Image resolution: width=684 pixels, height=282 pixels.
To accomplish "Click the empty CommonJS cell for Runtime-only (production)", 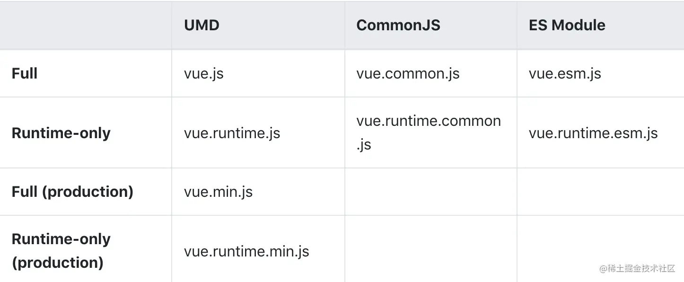I will (x=430, y=249).
